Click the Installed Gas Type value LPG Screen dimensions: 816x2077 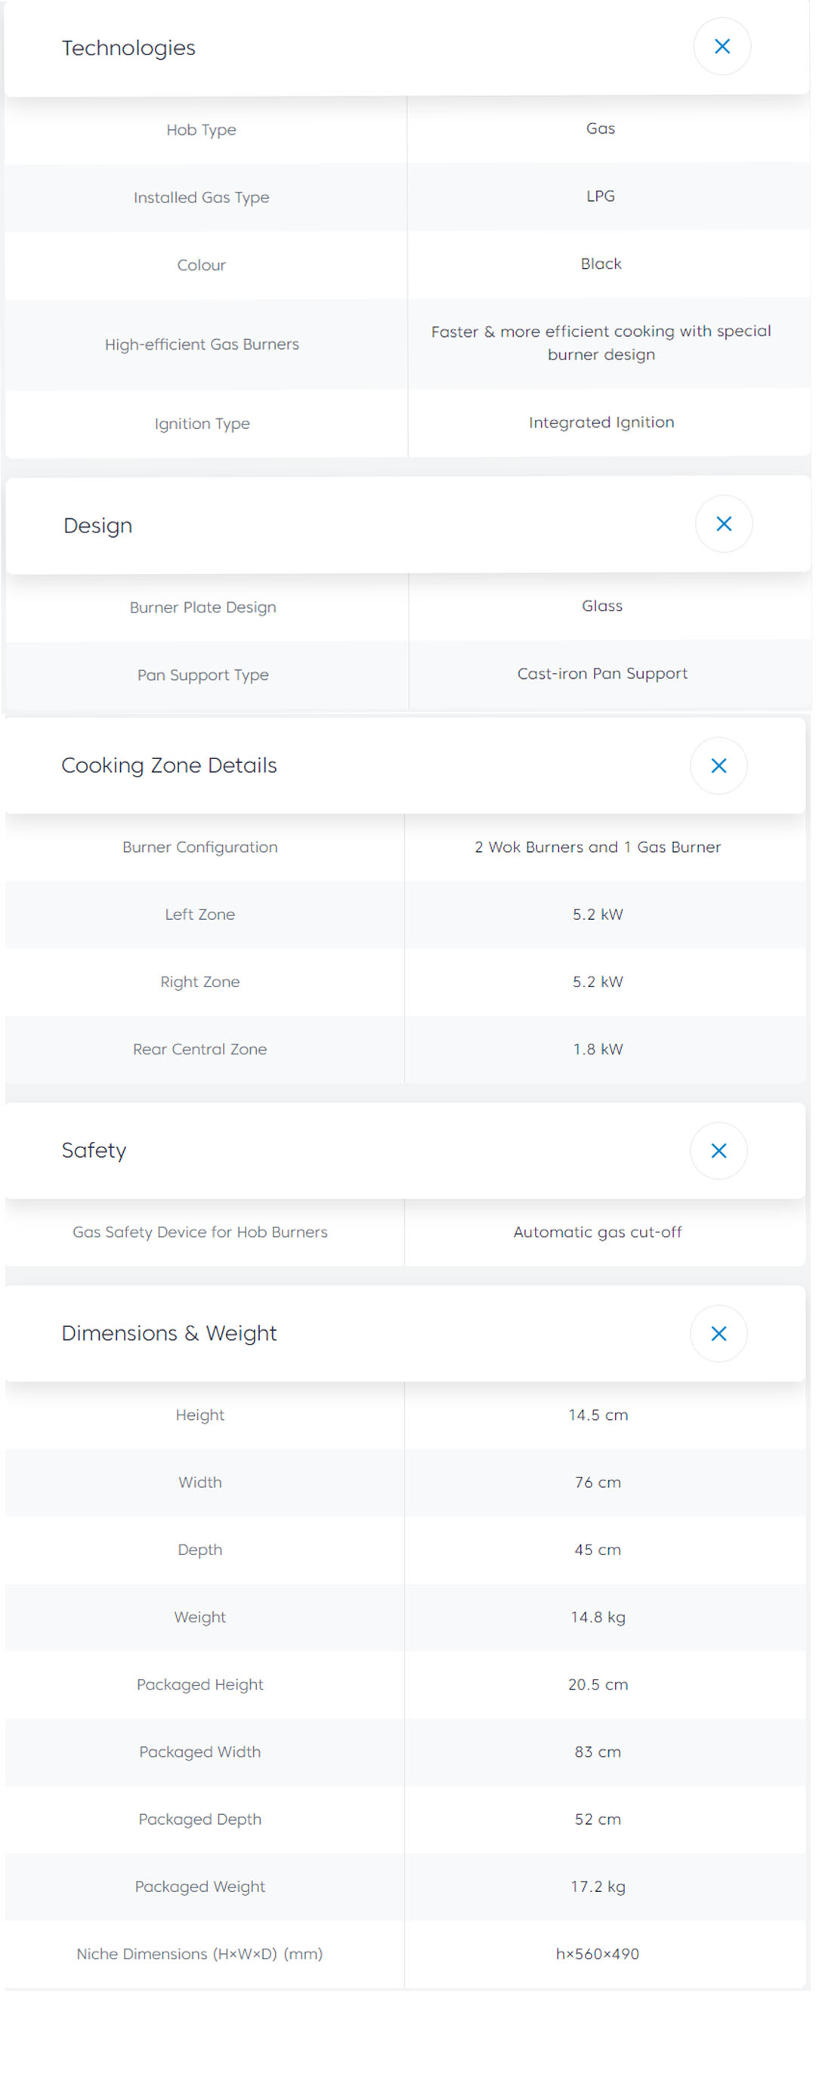coord(601,196)
